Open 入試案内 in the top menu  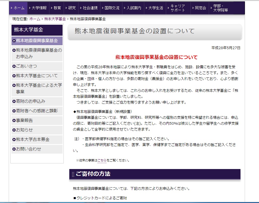tap(133, 8)
